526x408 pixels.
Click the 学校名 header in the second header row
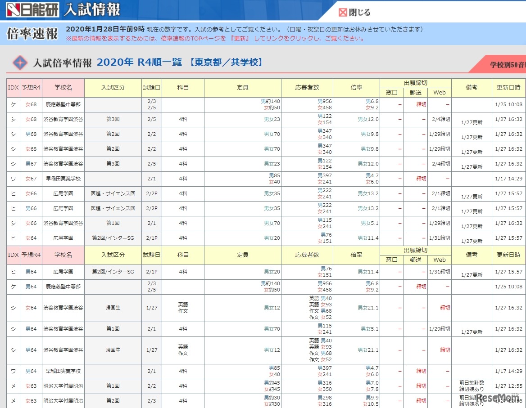click(63, 255)
